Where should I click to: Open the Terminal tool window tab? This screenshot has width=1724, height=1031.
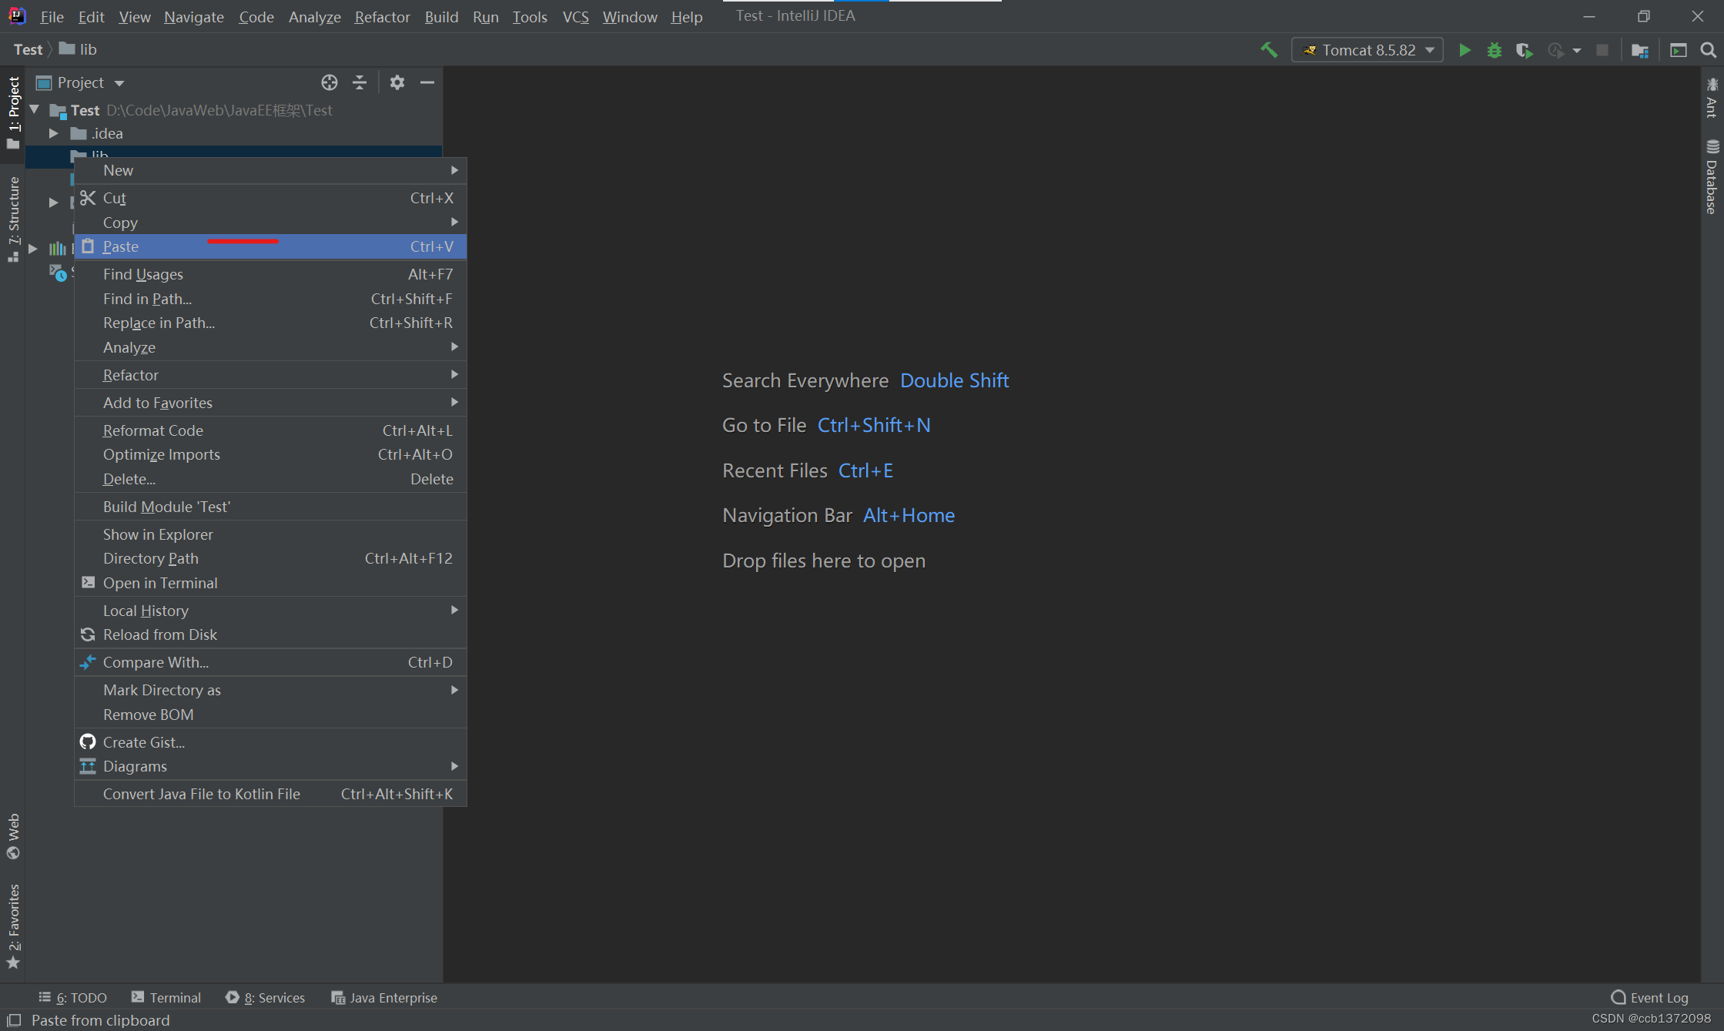[x=166, y=997]
